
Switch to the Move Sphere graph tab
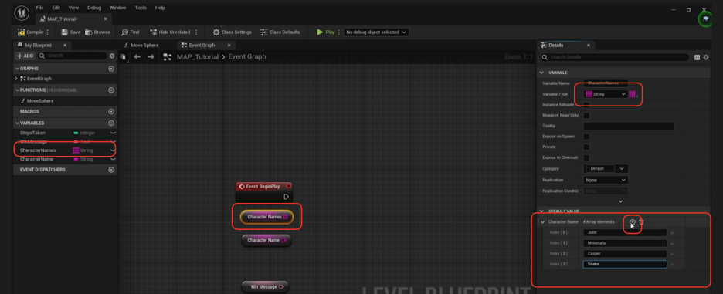141,46
